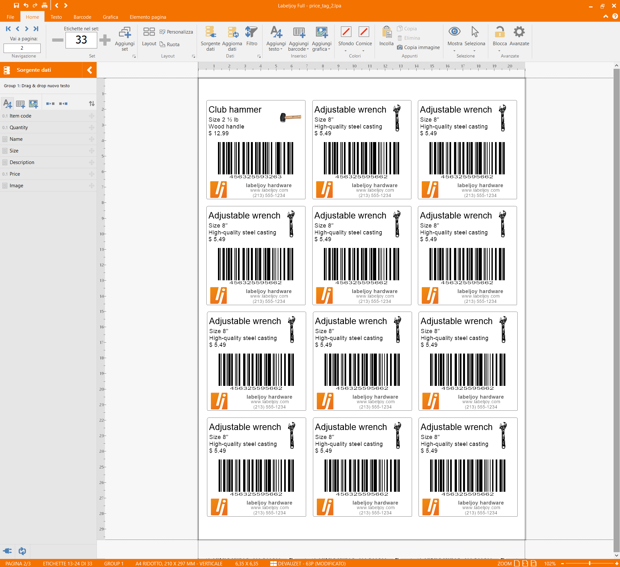Select the Item code field

point(48,116)
